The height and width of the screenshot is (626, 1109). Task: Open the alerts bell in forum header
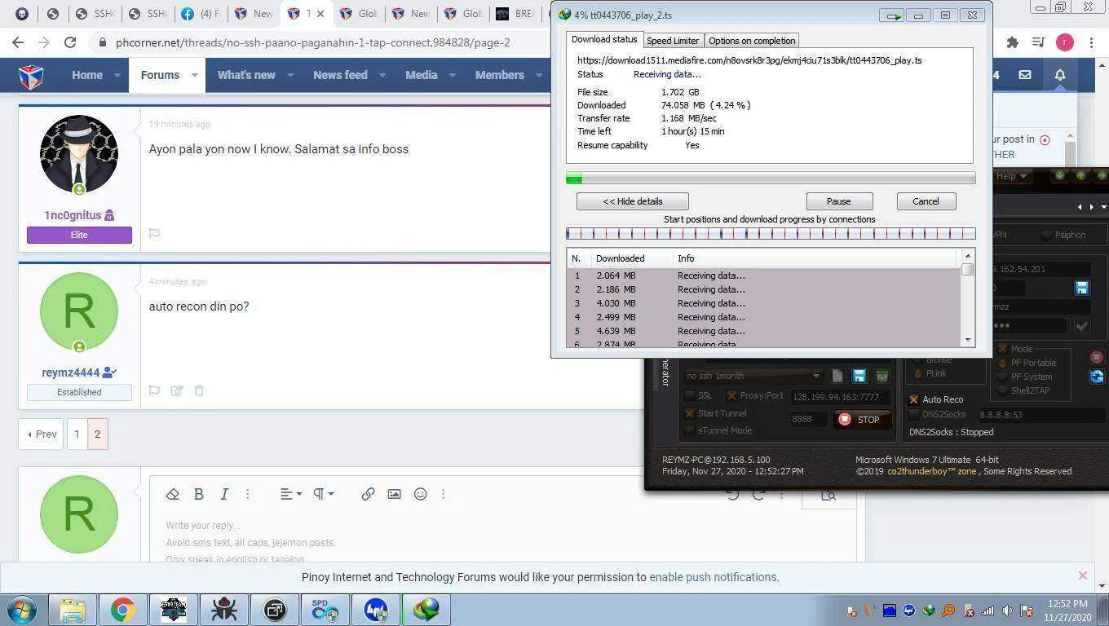pos(1060,75)
